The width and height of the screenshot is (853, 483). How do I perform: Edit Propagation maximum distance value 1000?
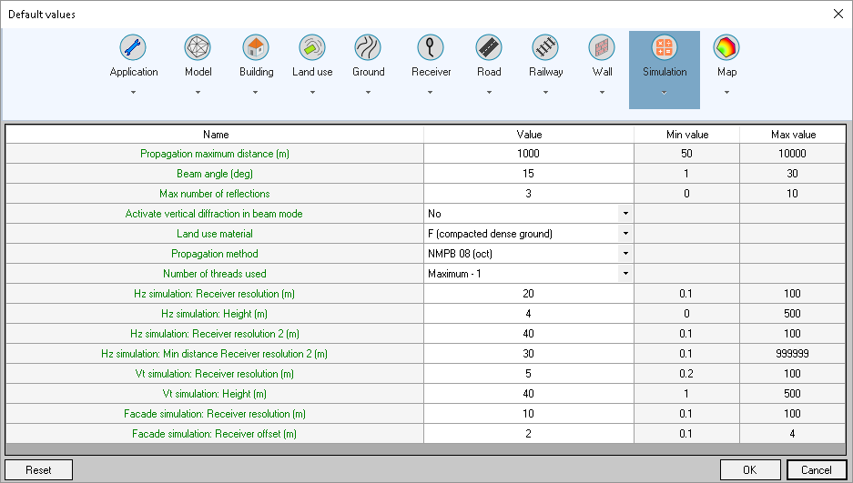tap(528, 154)
